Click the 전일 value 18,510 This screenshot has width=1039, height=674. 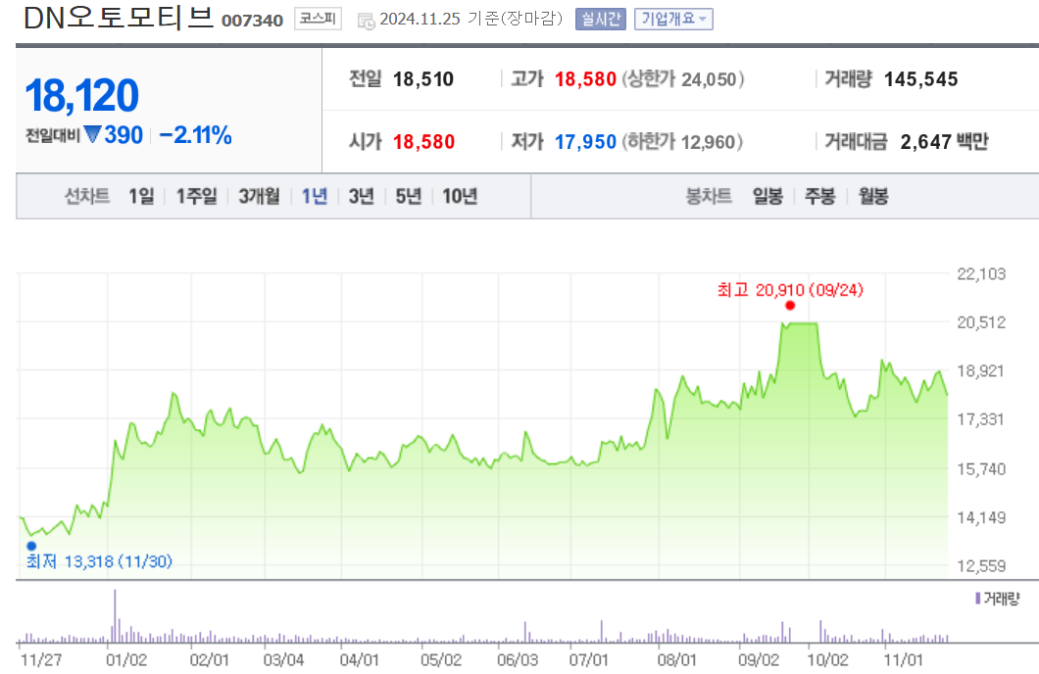(x=423, y=79)
